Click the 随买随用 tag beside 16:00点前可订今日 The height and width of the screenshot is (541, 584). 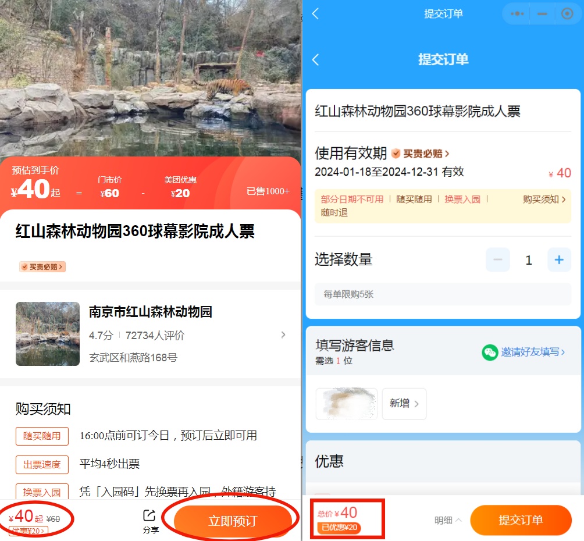(42, 436)
